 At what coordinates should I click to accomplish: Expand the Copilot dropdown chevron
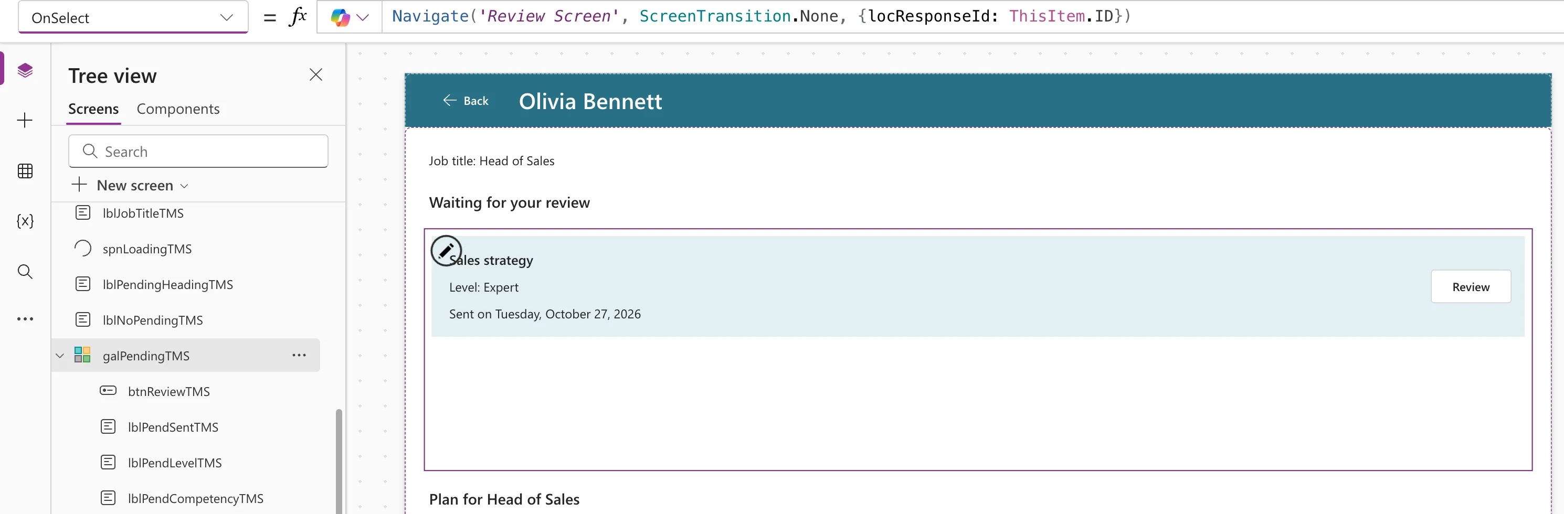coord(363,18)
